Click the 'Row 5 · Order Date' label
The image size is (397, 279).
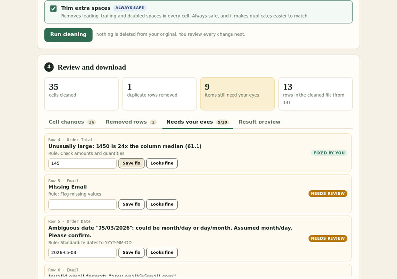(69, 221)
